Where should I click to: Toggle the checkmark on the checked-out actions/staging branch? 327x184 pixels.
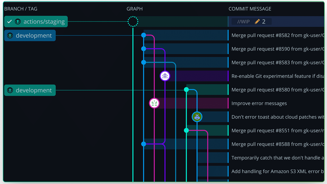[9, 21]
